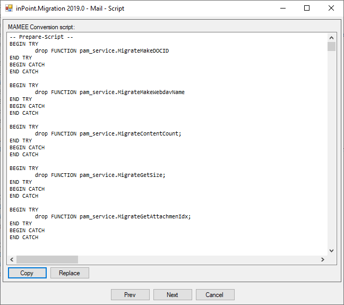The width and height of the screenshot is (344, 305).
Task: Place cursor on the Prepare-Script comment line
Action: [41, 37]
